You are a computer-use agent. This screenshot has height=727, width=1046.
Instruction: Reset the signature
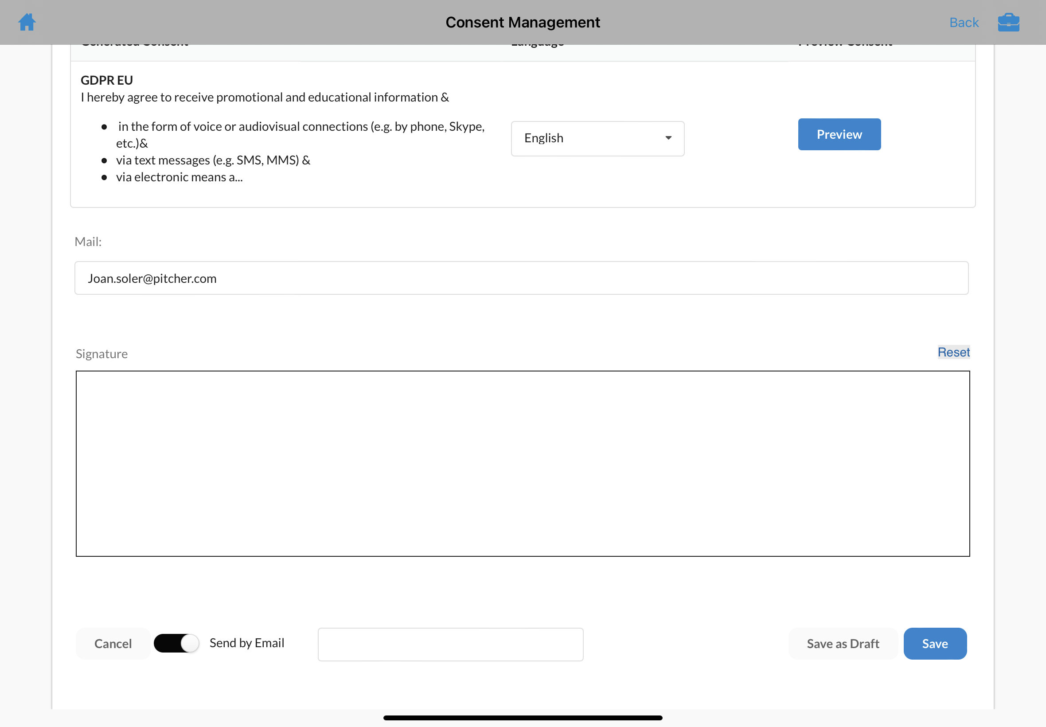pyautogui.click(x=953, y=352)
